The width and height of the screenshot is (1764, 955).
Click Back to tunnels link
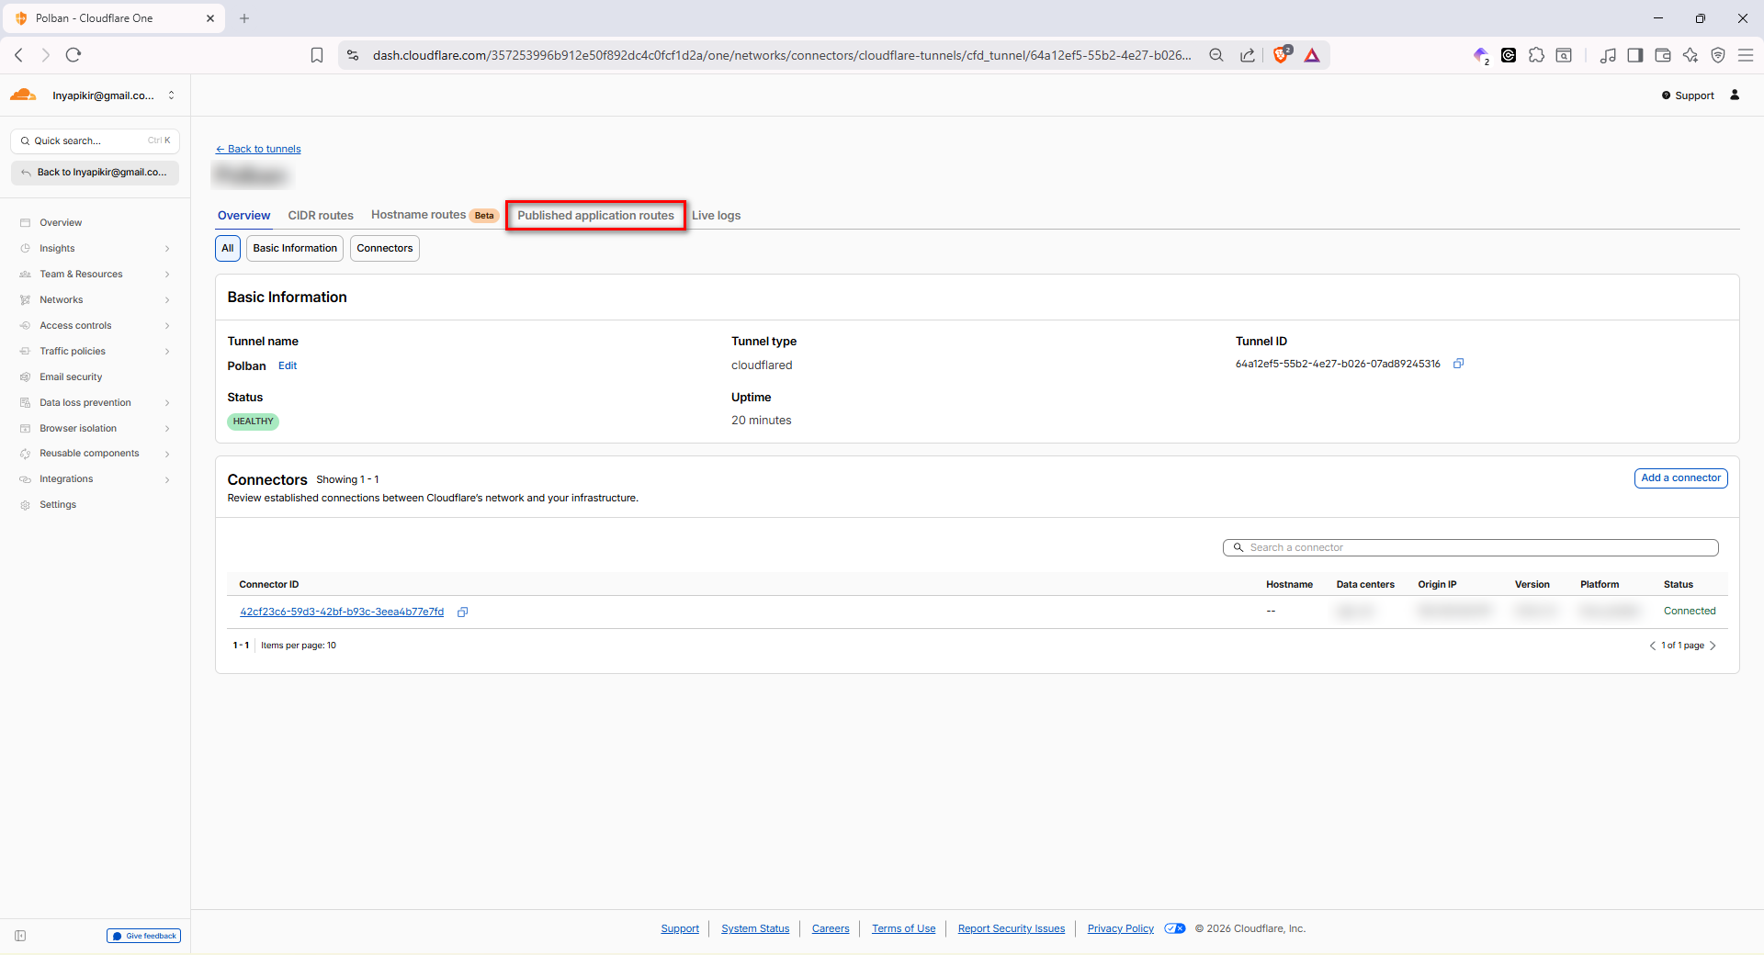pos(258,149)
